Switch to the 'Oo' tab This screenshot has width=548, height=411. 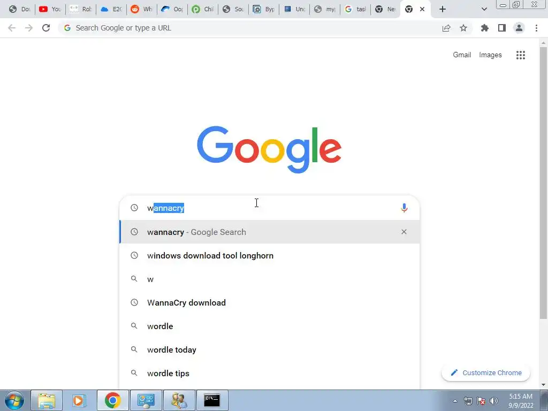(172, 9)
